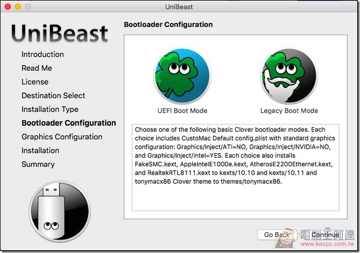Click the red close window button
The height and width of the screenshot is (253, 360).
[x=8, y=7]
